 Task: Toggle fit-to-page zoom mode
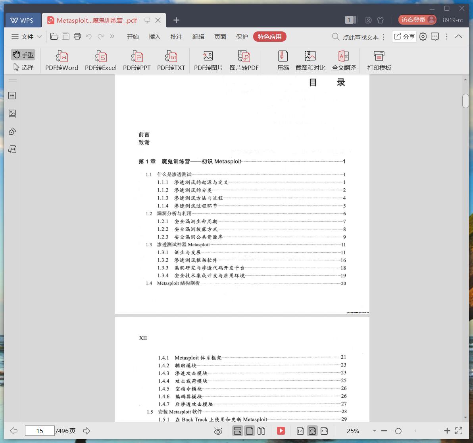(312, 431)
